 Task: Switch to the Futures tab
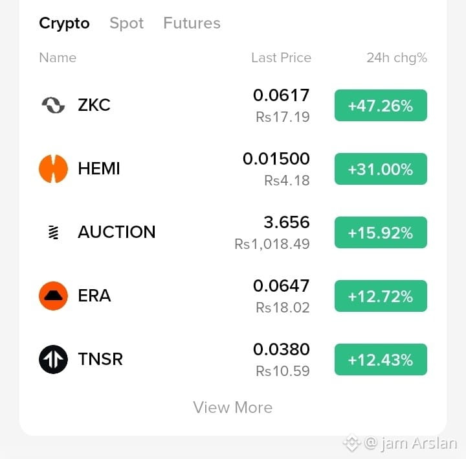pyautogui.click(x=192, y=23)
